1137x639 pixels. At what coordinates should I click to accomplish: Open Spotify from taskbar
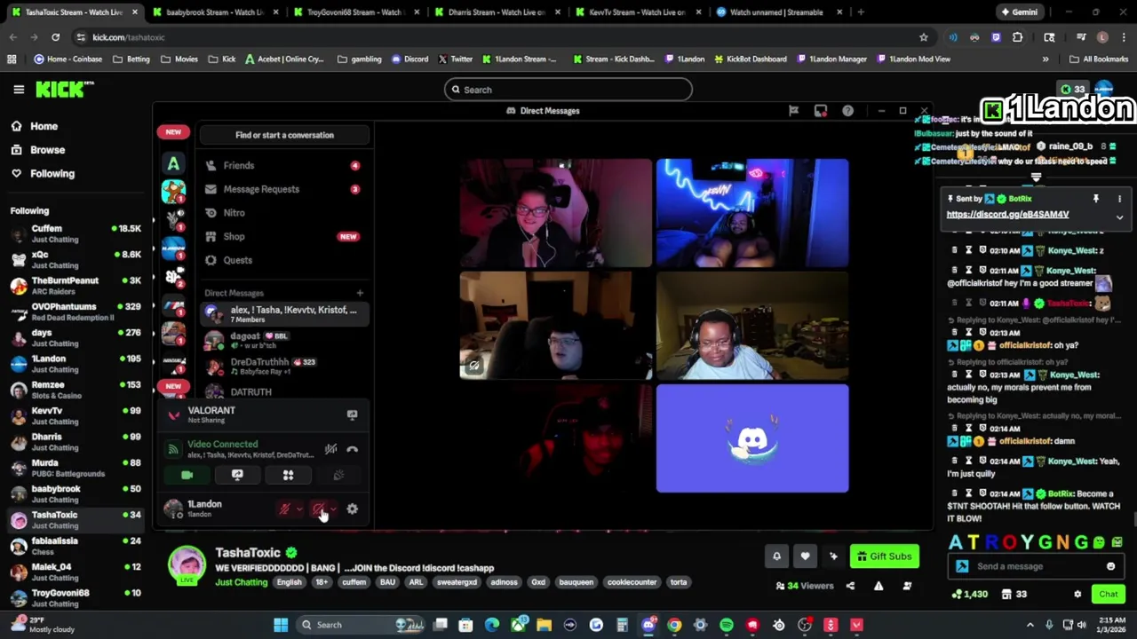[727, 625]
